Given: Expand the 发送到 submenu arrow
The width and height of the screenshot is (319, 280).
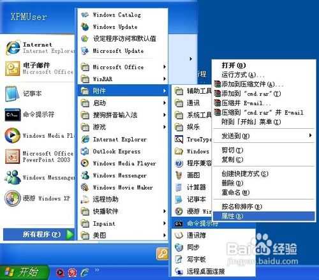Looking at the screenshot, I should point(310,135).
